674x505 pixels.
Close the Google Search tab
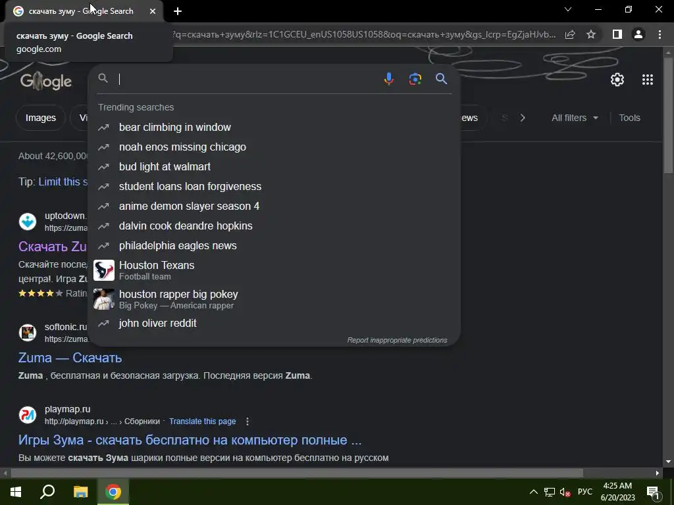(x=153, y=11)
